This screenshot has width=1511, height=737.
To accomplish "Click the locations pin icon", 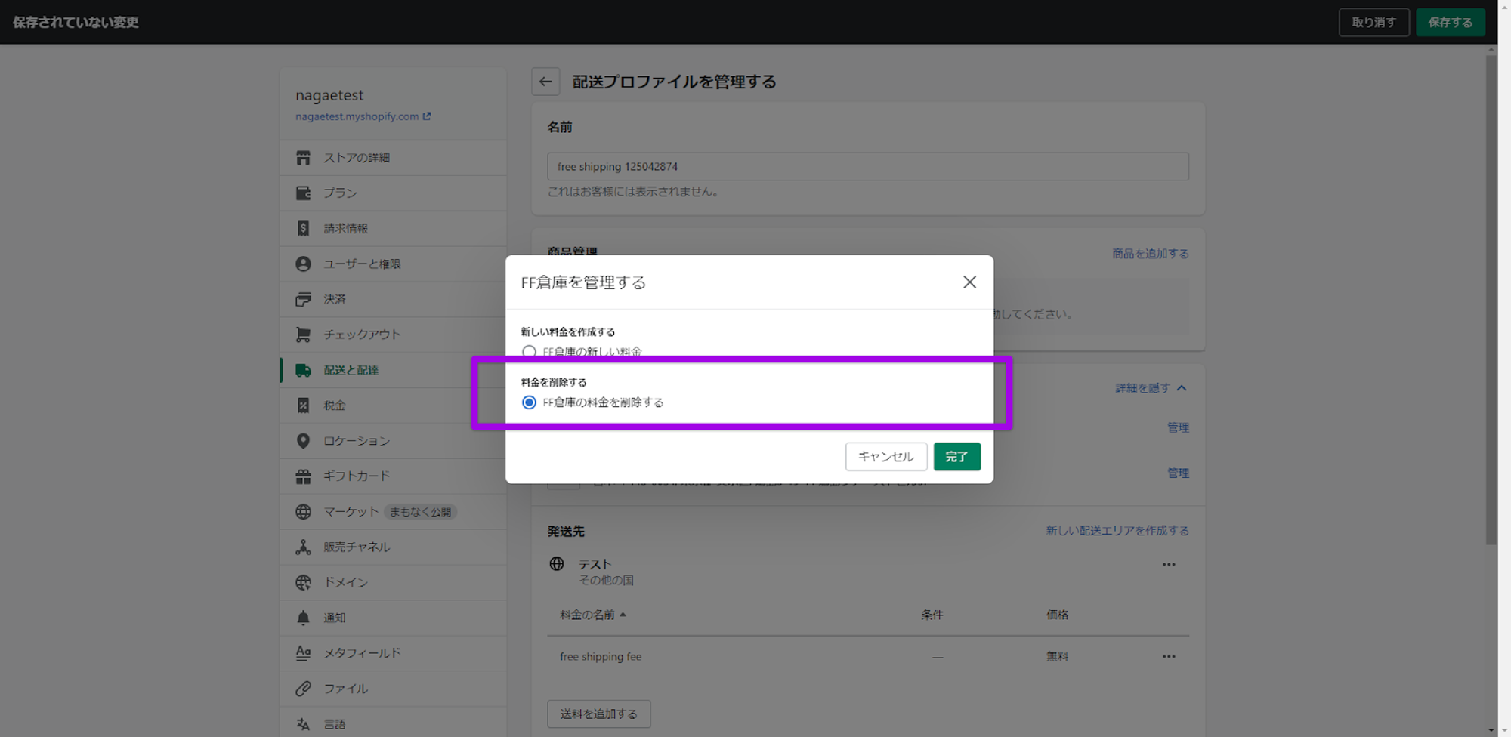I will coord(303,441).
